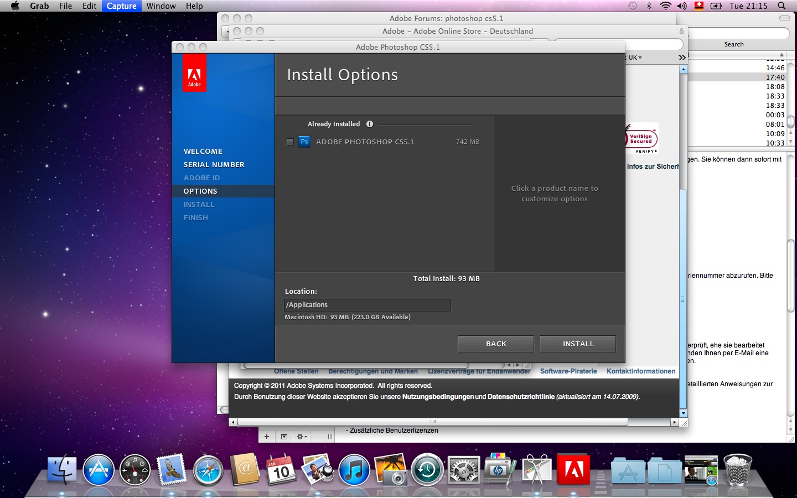Screen dimensions: 797x498
Task: Click the volume icon in the menu bar
Action: point(682,6)
